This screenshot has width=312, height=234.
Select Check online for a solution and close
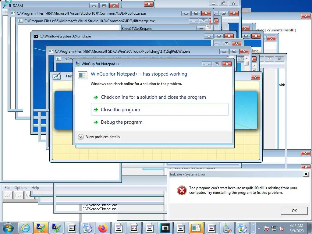click(160, 97)
